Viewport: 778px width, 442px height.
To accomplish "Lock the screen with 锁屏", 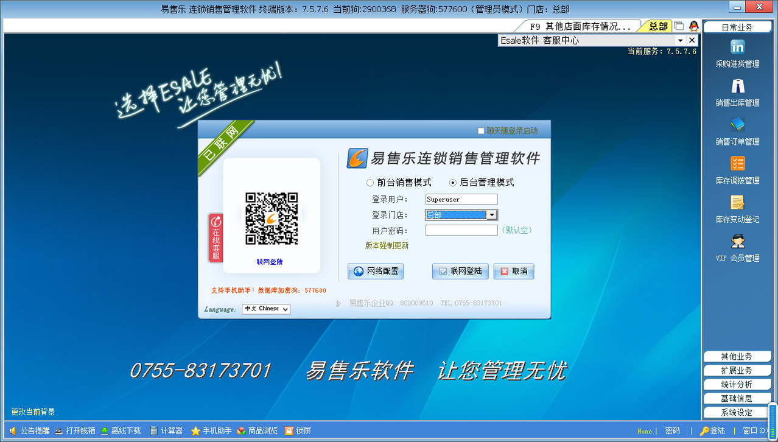I will coord(298,430).
